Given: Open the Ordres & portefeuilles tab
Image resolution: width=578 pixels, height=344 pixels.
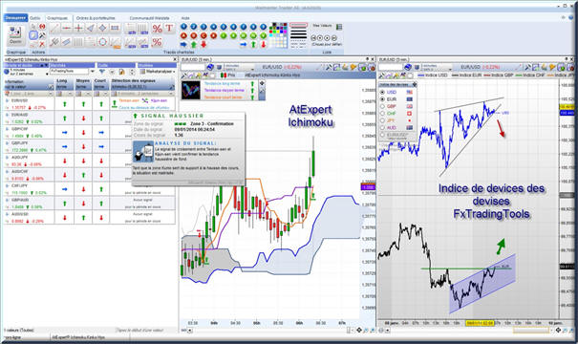Looking at the screenshot, I should pos(96,18).
